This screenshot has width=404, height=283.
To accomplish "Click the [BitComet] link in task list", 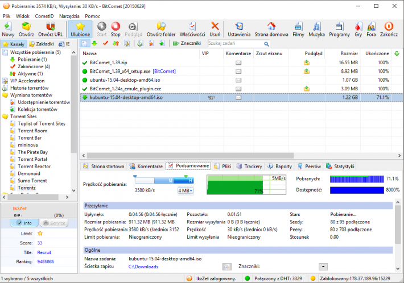I will click(x=164, y=71).
